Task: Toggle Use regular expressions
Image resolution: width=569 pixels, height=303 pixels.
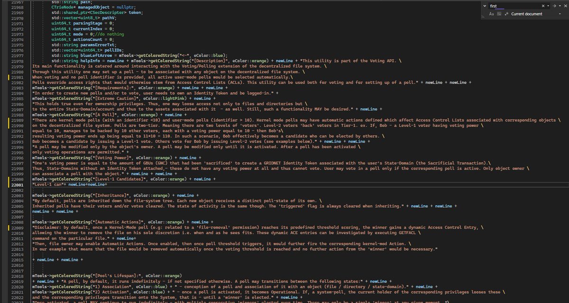Action: coord(506,14)
